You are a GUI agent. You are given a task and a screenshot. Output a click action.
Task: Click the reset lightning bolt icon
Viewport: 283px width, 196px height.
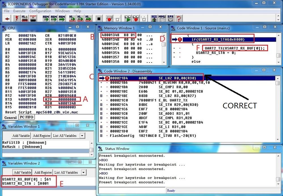pos(17,19)
